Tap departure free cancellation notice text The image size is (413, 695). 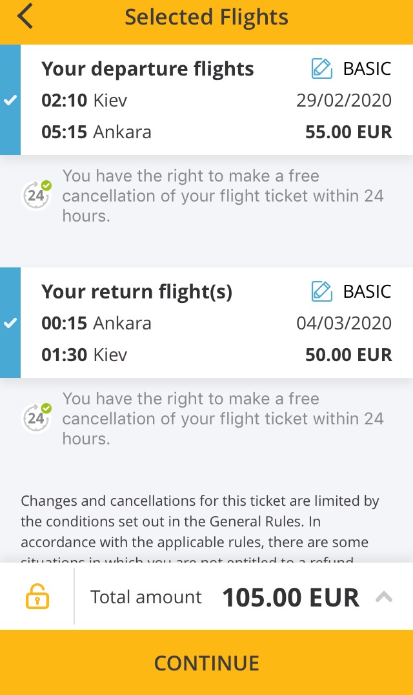click(x=223, y=196)
